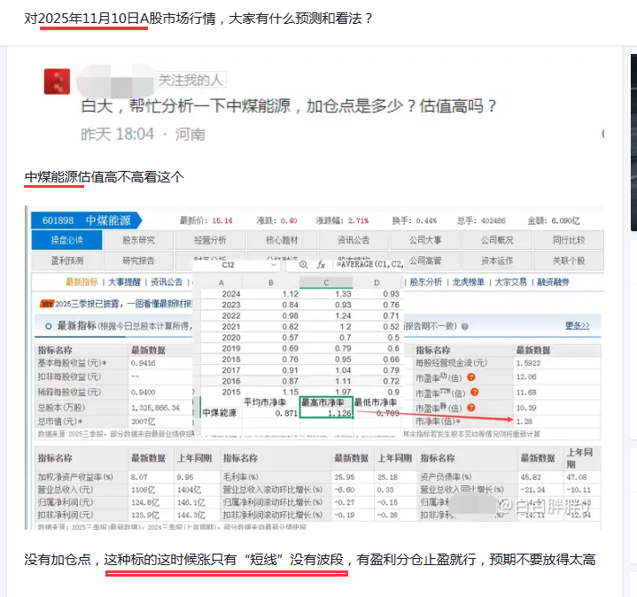Viewport: 637px width, 597px height.
Task: Select the 核心题材 tab
Action: point(282,240)
